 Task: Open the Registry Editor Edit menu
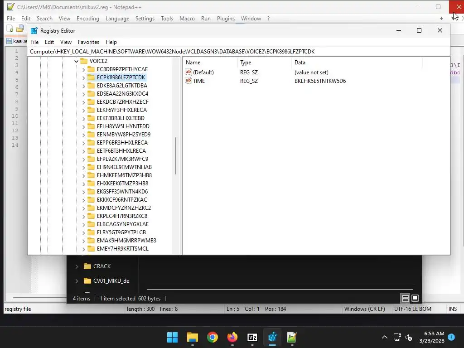pyautogui.click(x=49, y=42)
